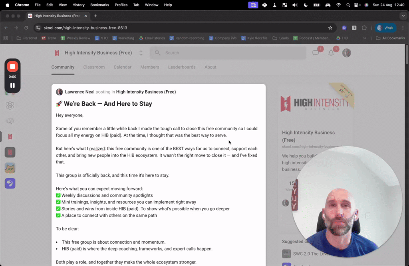
Task: Open the Podcast / Member bookmark
Action: [x=312, y=38]
